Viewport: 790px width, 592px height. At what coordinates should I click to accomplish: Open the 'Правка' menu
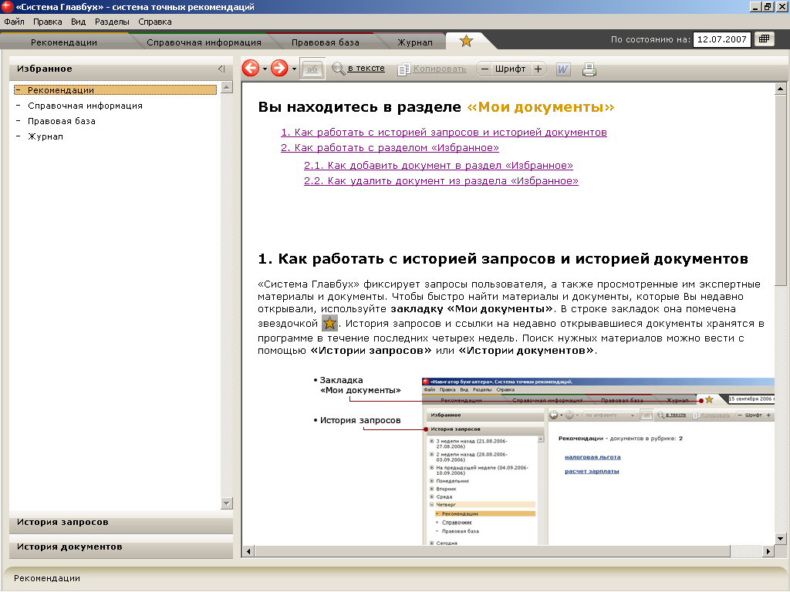tap(47, 22)
